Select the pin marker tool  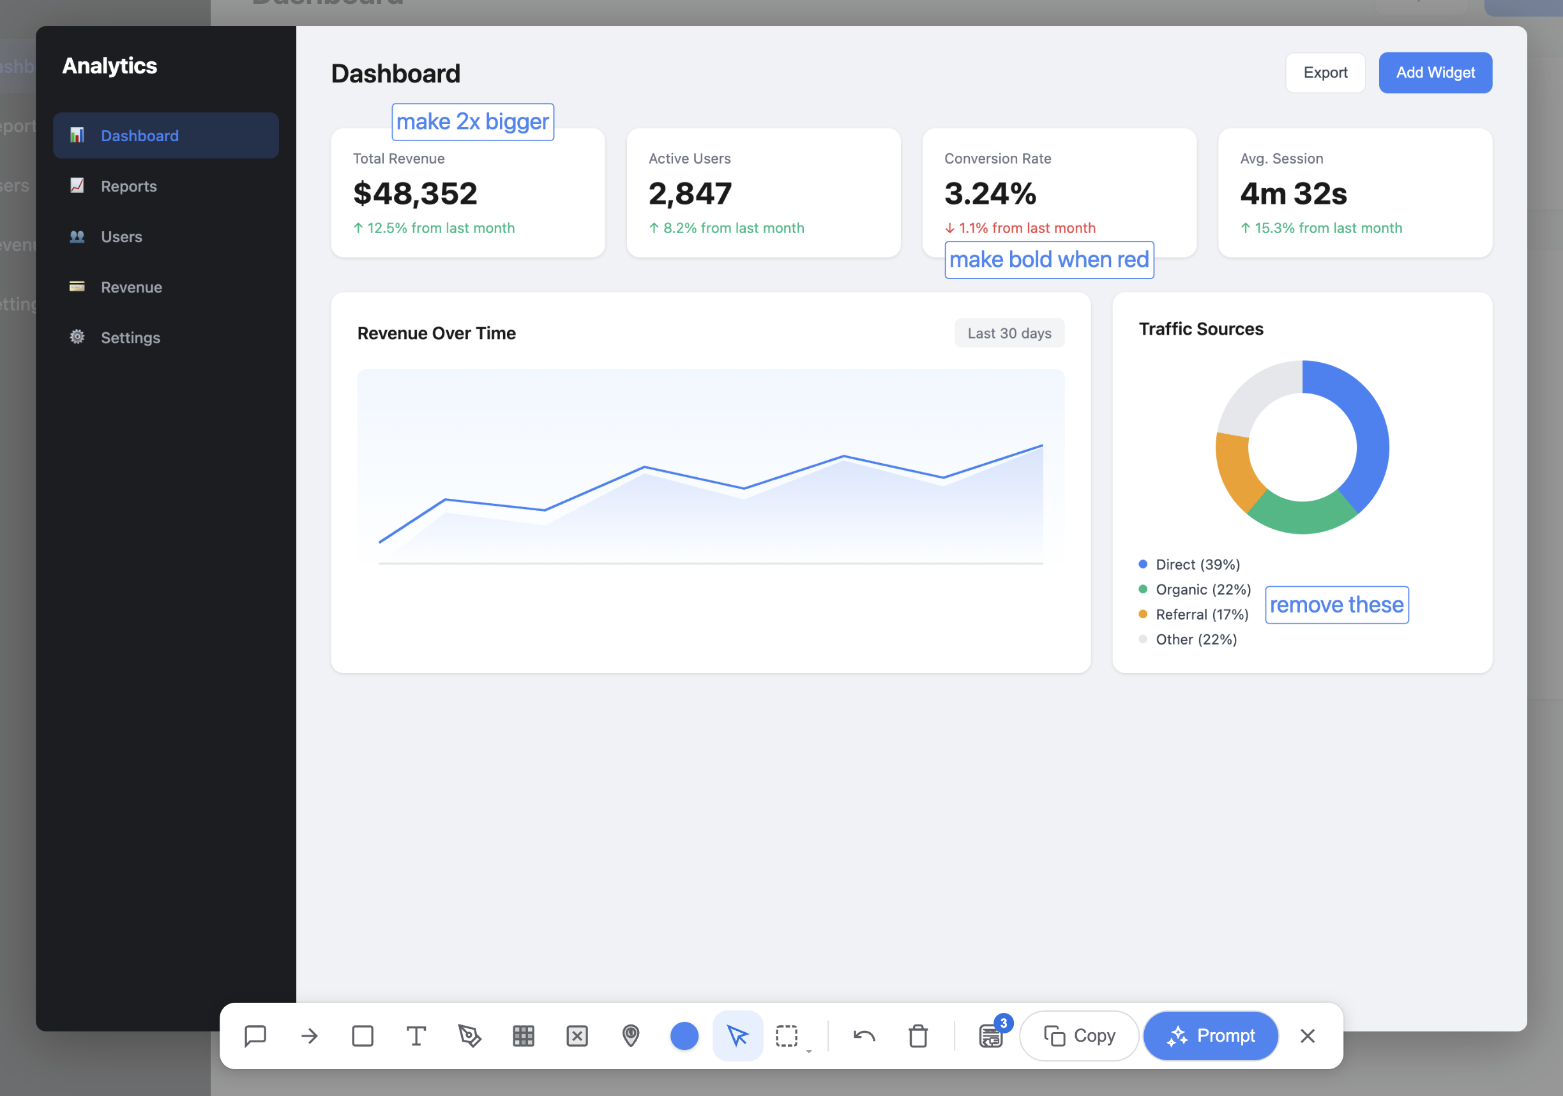point(630,1036)
